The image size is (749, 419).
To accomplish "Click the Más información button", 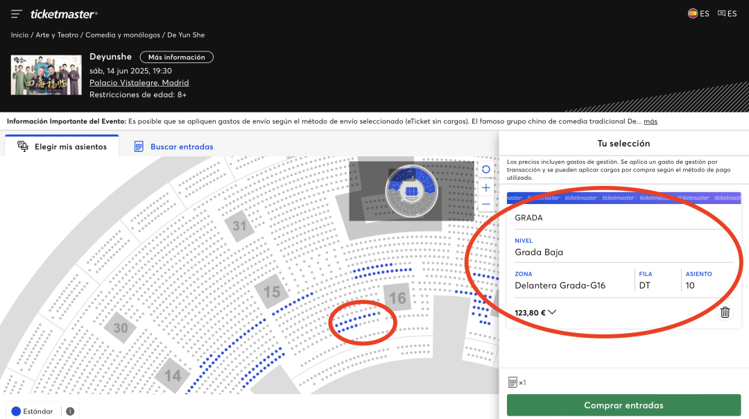I will tap(176, 57).
